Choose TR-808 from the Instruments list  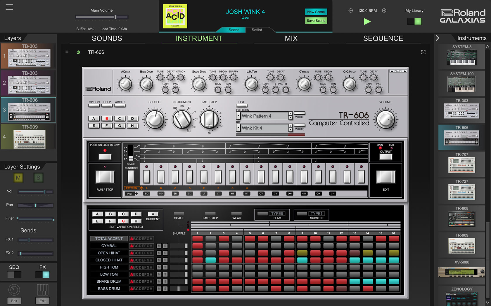462,218
